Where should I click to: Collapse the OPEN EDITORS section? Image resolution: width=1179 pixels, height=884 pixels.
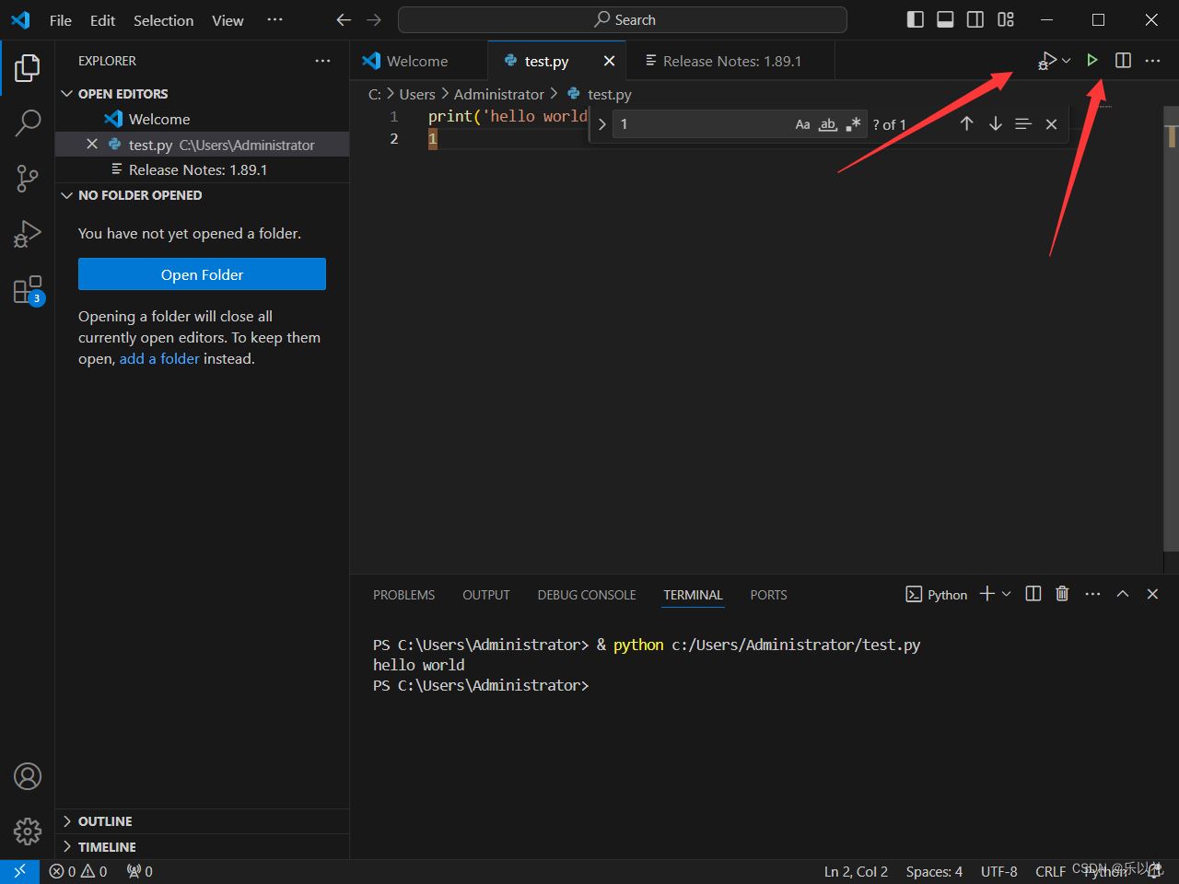(66, 93)
